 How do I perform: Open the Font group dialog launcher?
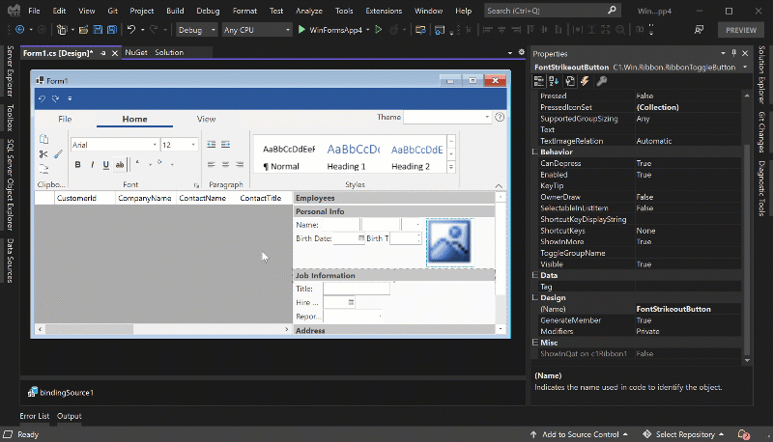click(x=196, y=185)
